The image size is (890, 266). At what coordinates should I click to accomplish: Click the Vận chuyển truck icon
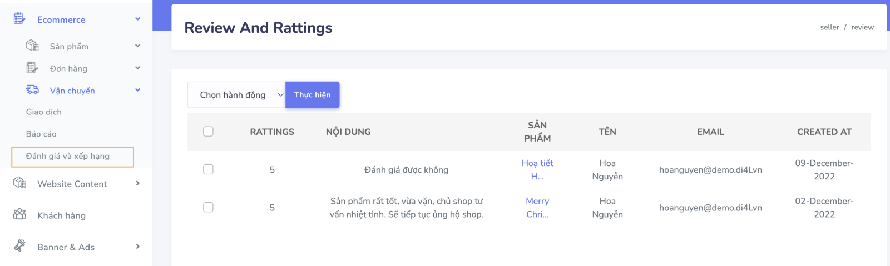[32, 90]
